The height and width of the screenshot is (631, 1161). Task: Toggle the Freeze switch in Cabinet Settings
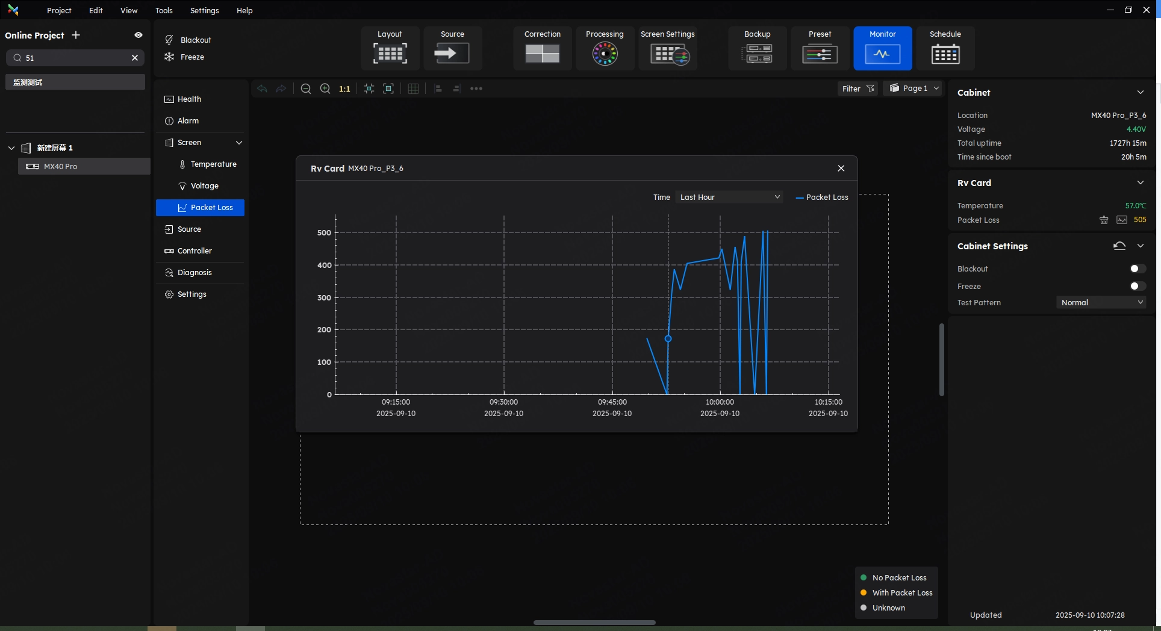click(x=1137, y=287)
